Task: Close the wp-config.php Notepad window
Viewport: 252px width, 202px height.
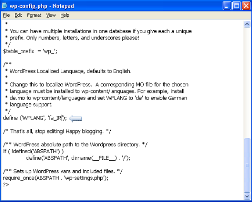Action: click(246, 6)
